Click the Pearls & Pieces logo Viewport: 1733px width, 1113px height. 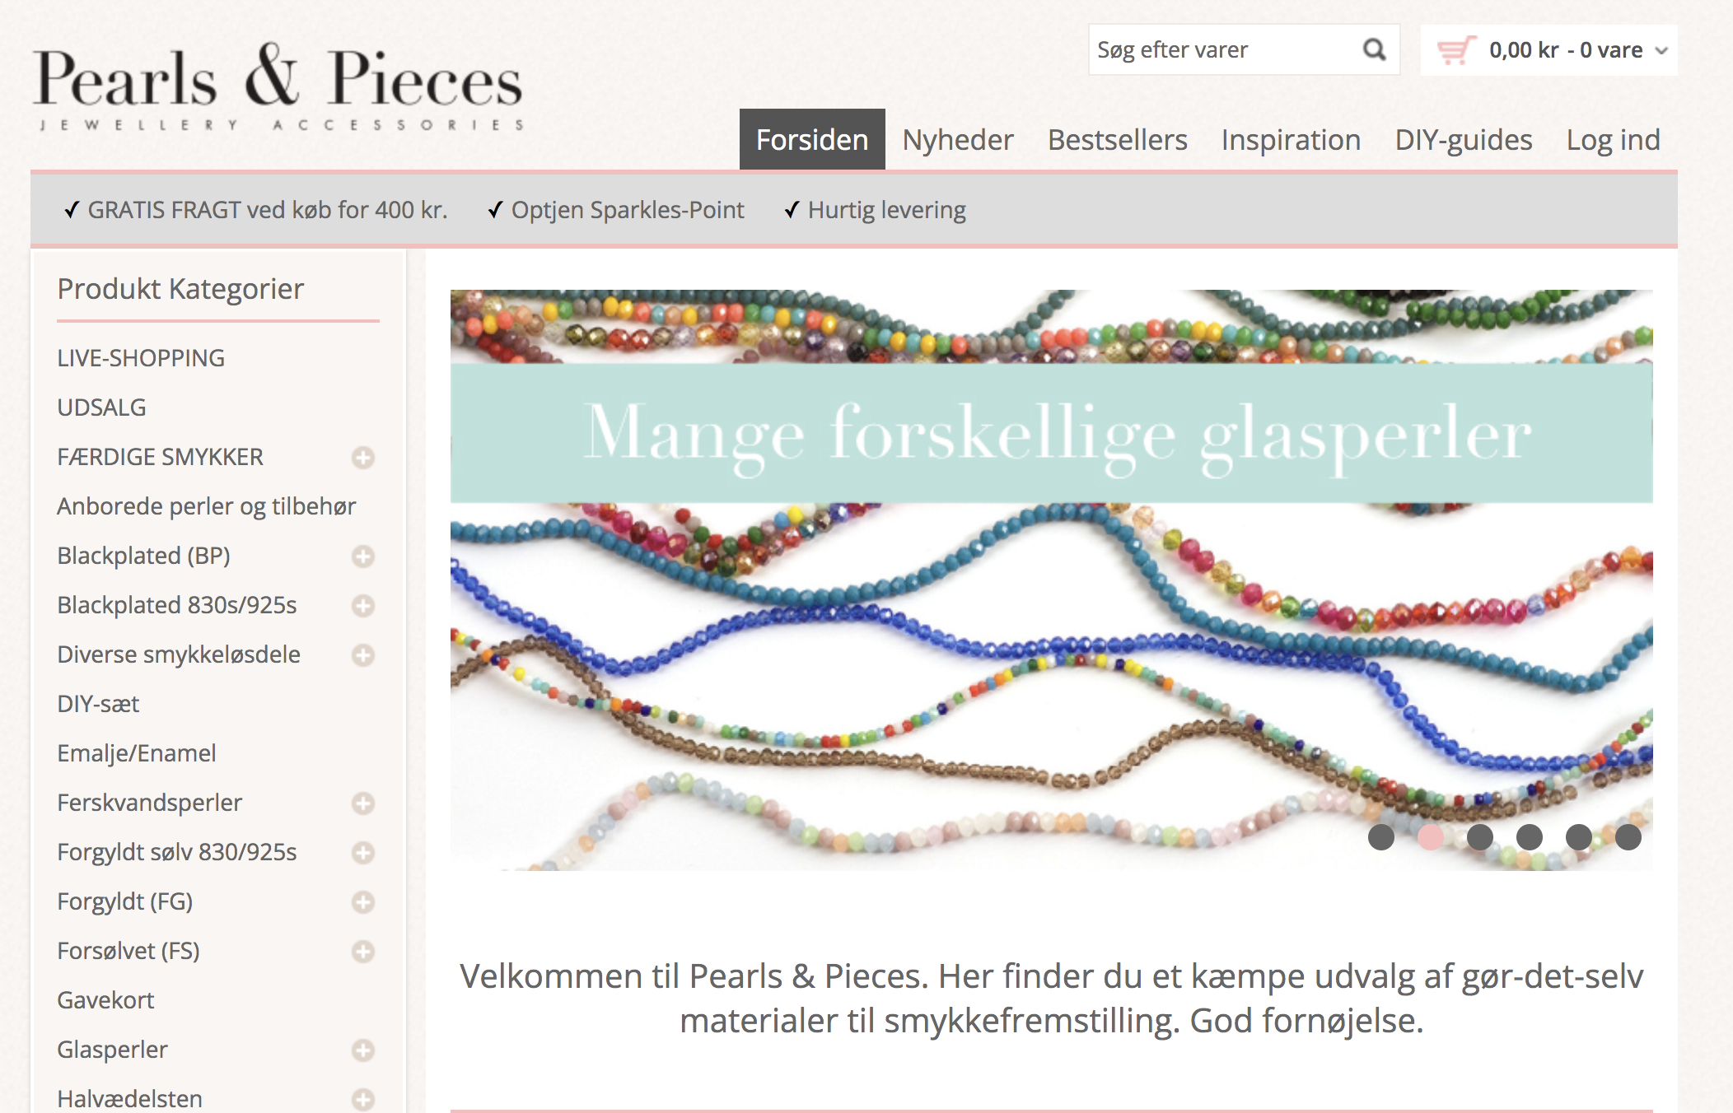tap(278, 86)
